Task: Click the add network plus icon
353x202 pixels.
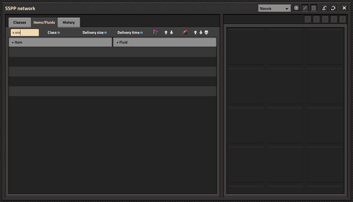Action: pos(296,8)
